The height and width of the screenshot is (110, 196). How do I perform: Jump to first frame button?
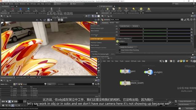[x=3, y=101]
